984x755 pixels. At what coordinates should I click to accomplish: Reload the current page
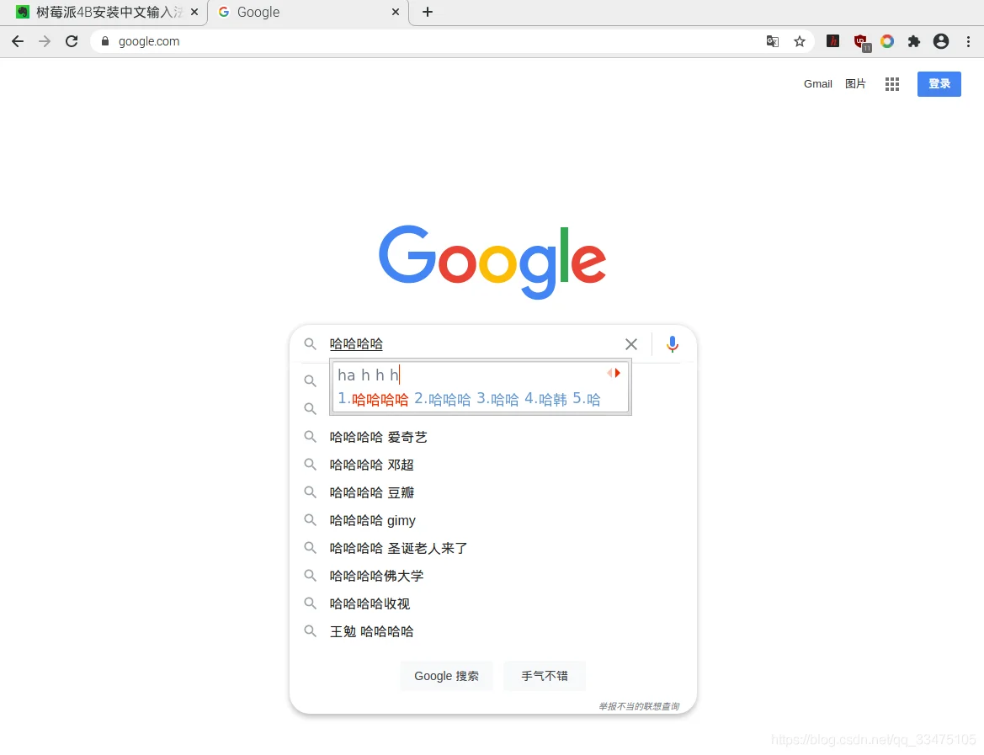pyautogui.click(x=72, y=41)
